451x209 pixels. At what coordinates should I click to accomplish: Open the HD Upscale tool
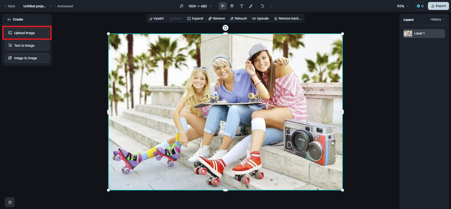coord(260,18)
